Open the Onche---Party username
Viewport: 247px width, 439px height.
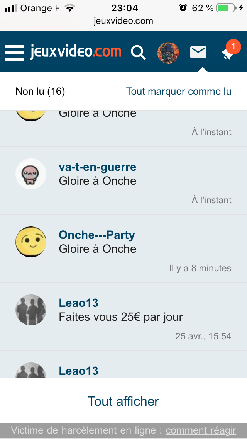coord(97,235)
